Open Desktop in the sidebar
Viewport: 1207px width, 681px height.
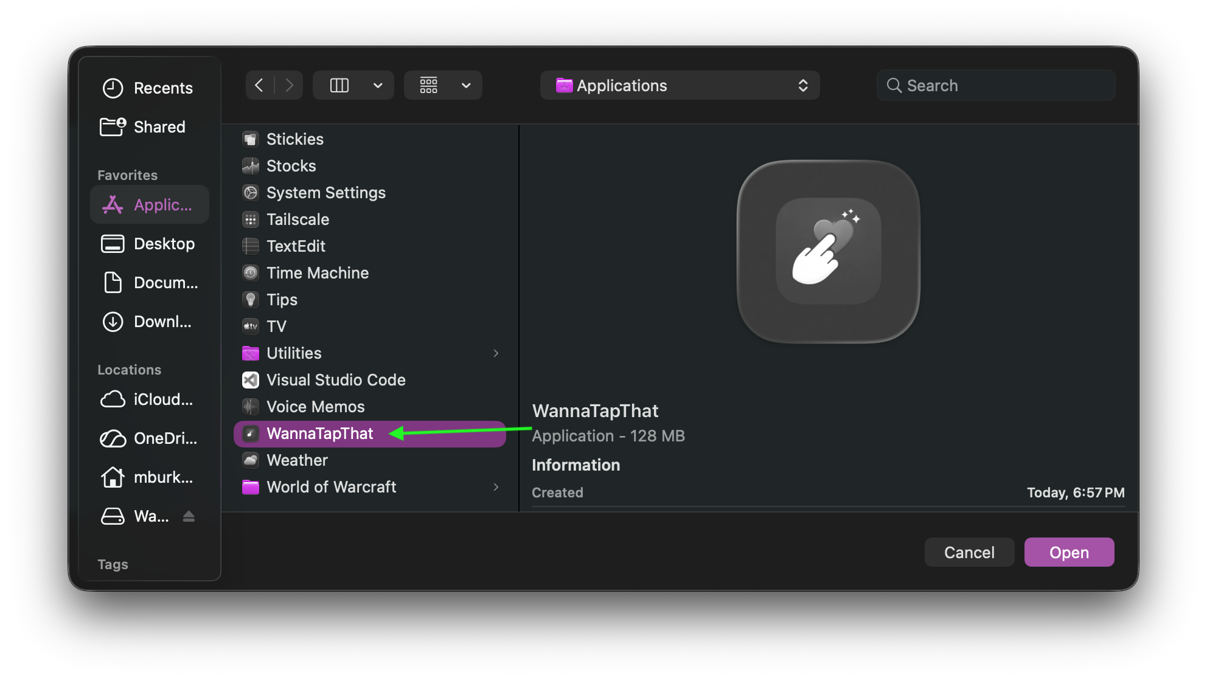pyautogui.click(x=150, y=244)
